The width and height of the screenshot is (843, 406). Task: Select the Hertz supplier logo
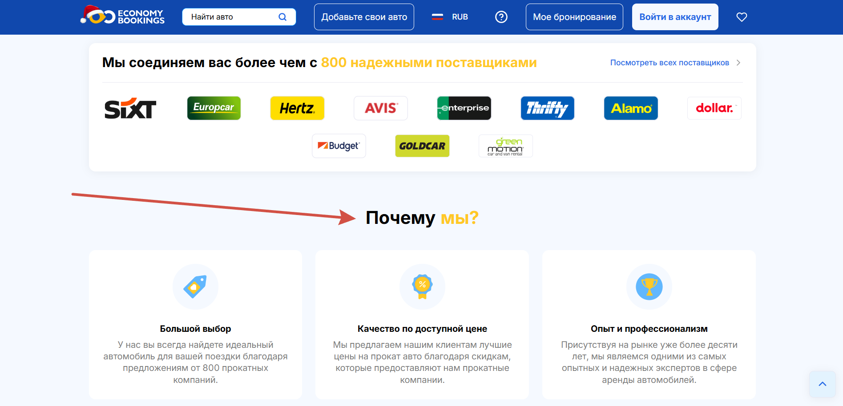click(x=297, y=108)
